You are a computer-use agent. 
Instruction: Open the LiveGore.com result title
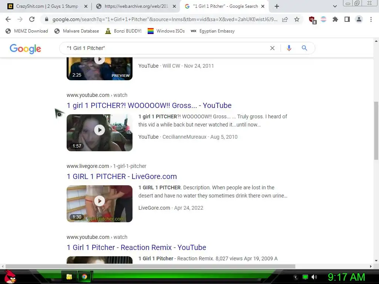click(122, 176)
